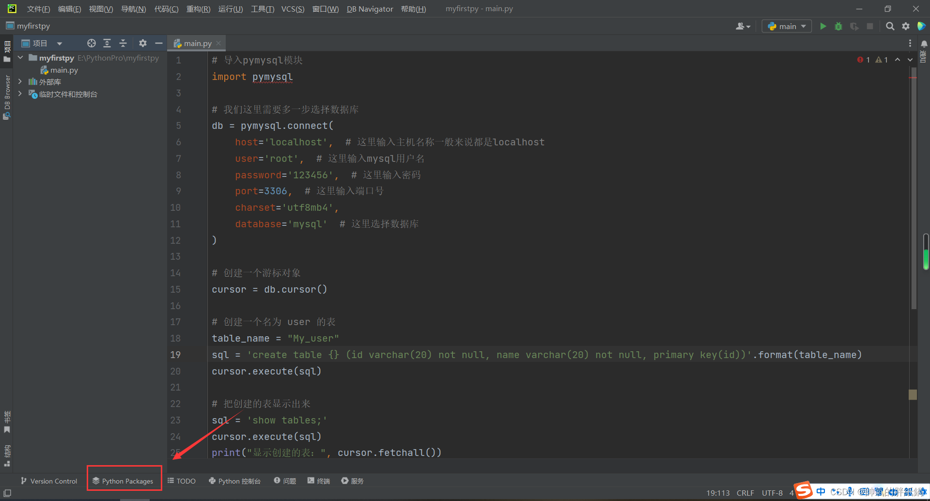Go to next highlighted error arrow
The image size is (930, 501).
[910, 60]
